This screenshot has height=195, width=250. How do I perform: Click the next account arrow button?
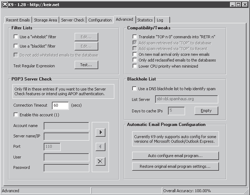click(100, 132)
